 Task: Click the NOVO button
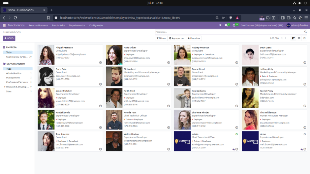click(x=9, y=38)
